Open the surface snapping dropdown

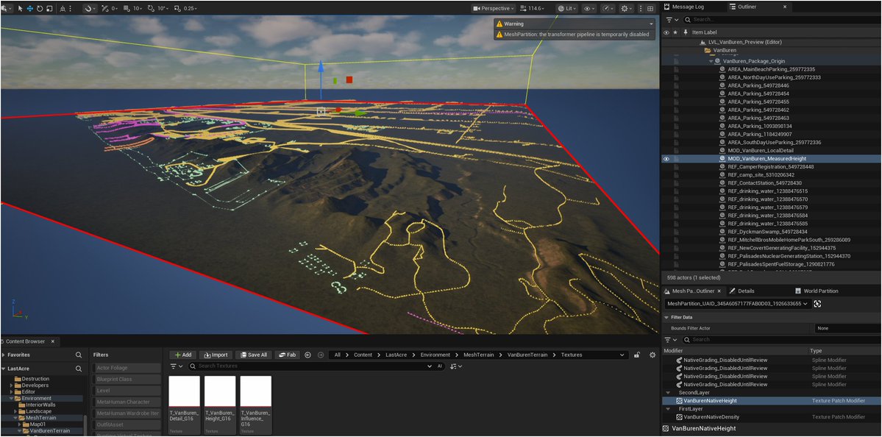90,8
